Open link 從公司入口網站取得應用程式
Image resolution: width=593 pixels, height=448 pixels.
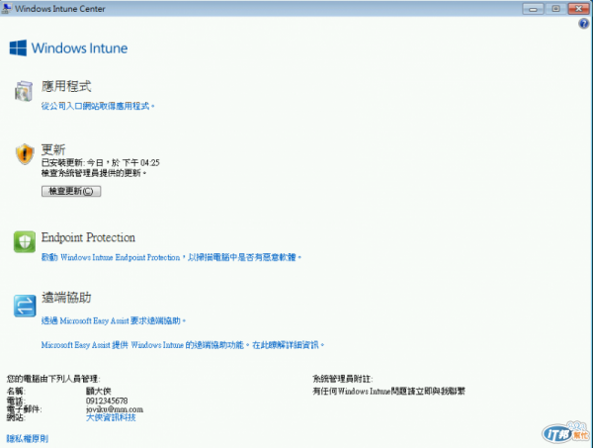(x=98, y=106)
